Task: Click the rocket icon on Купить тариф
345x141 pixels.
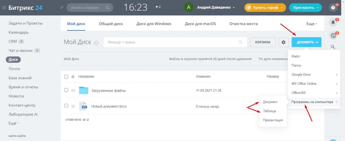Action: [249, 7]
